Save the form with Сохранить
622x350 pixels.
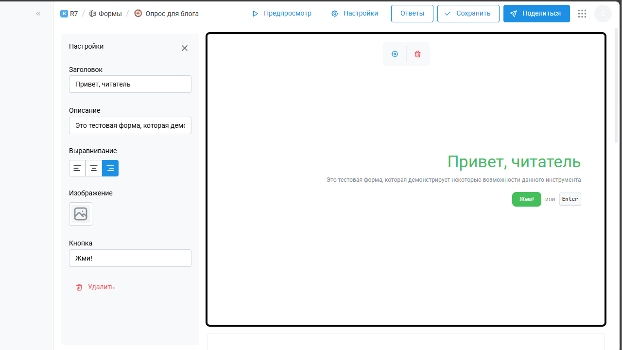coord(468,14)
